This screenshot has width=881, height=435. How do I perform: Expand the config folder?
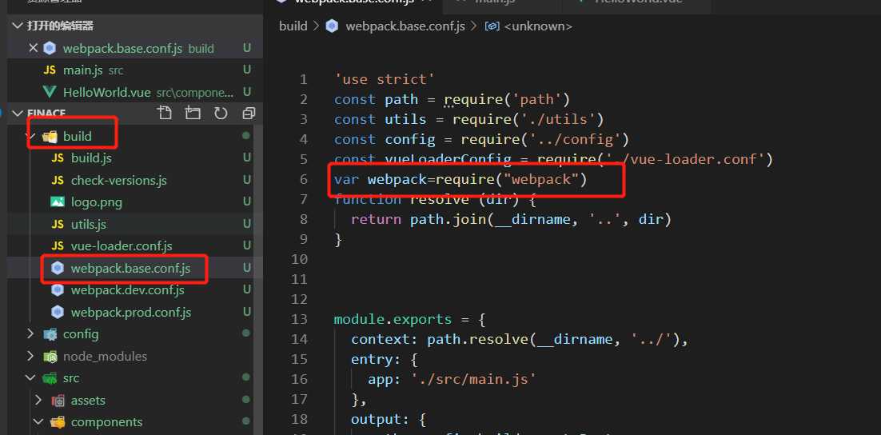click(31, 333)
